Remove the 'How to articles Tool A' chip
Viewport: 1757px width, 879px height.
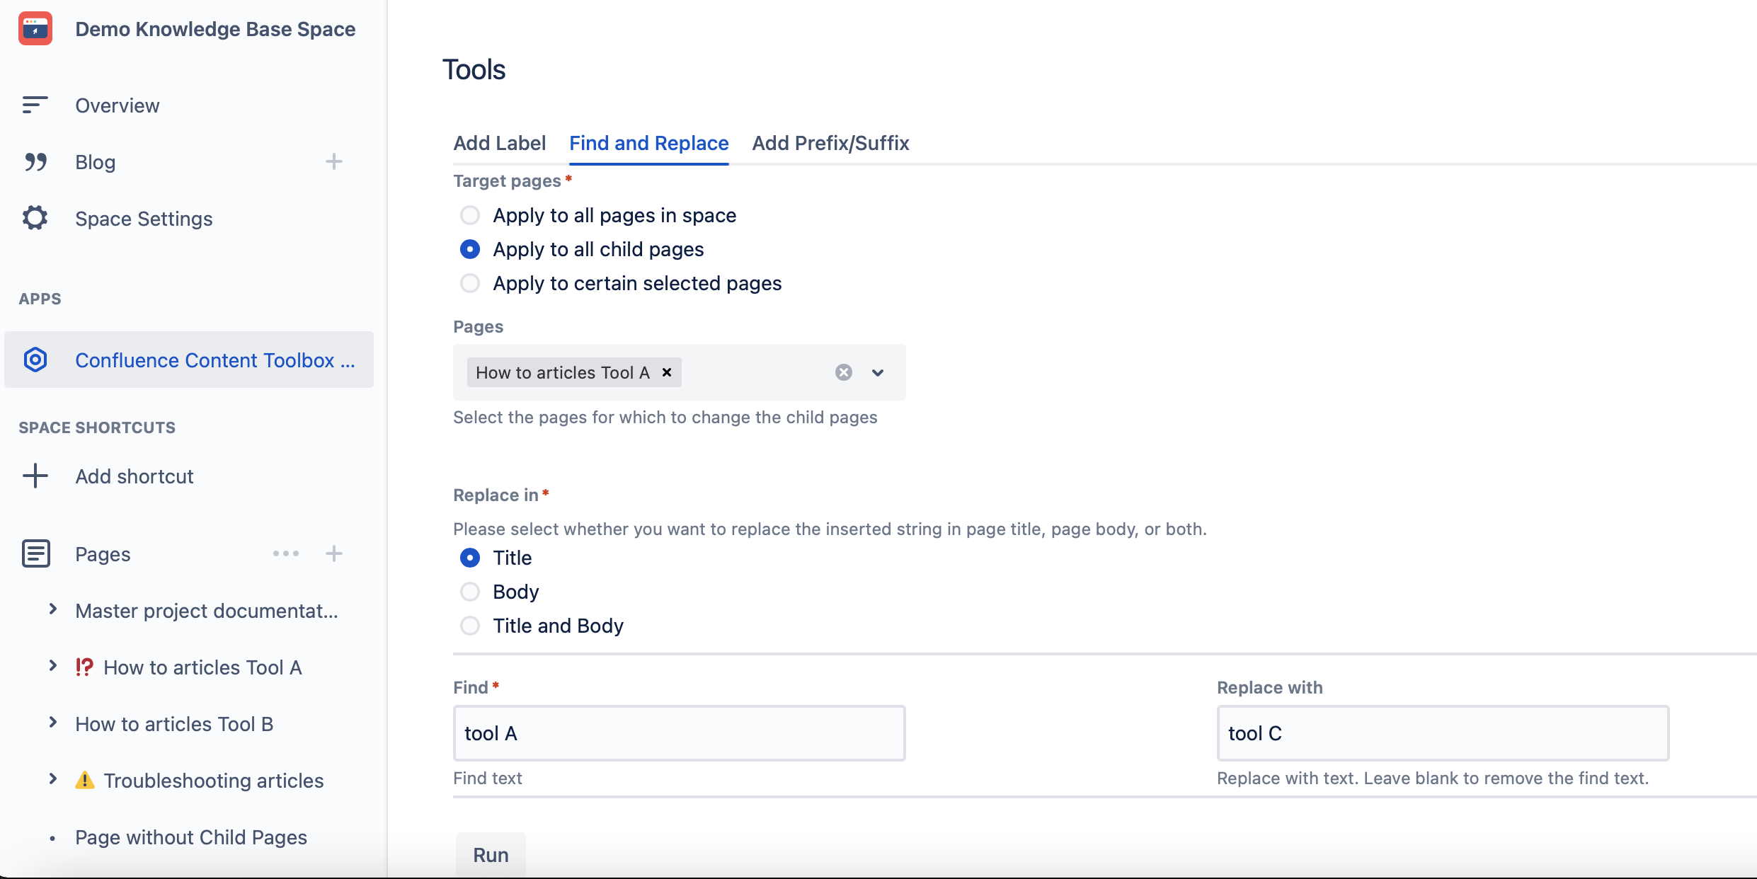point(667,372)
